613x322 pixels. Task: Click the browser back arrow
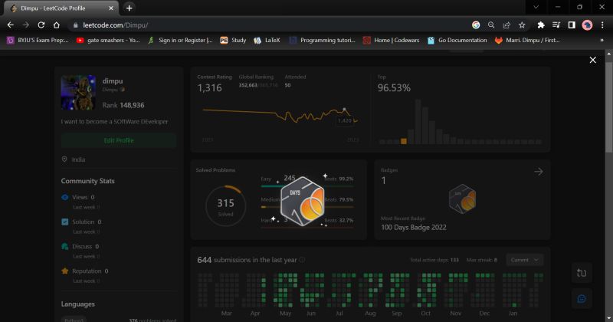tap(11, 25)
